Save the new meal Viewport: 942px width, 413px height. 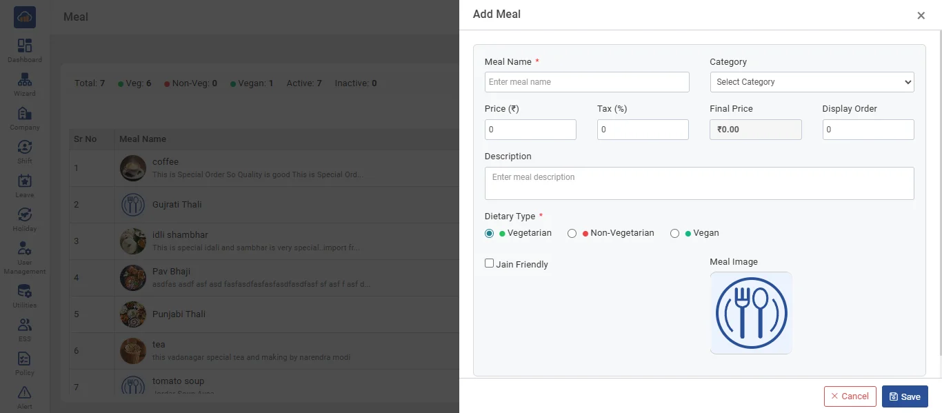[905, 396]
